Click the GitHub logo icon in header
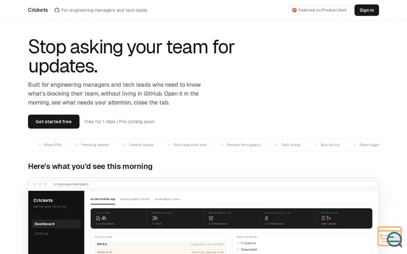Viewport: 407px width, 254px height. pos(56,10)
